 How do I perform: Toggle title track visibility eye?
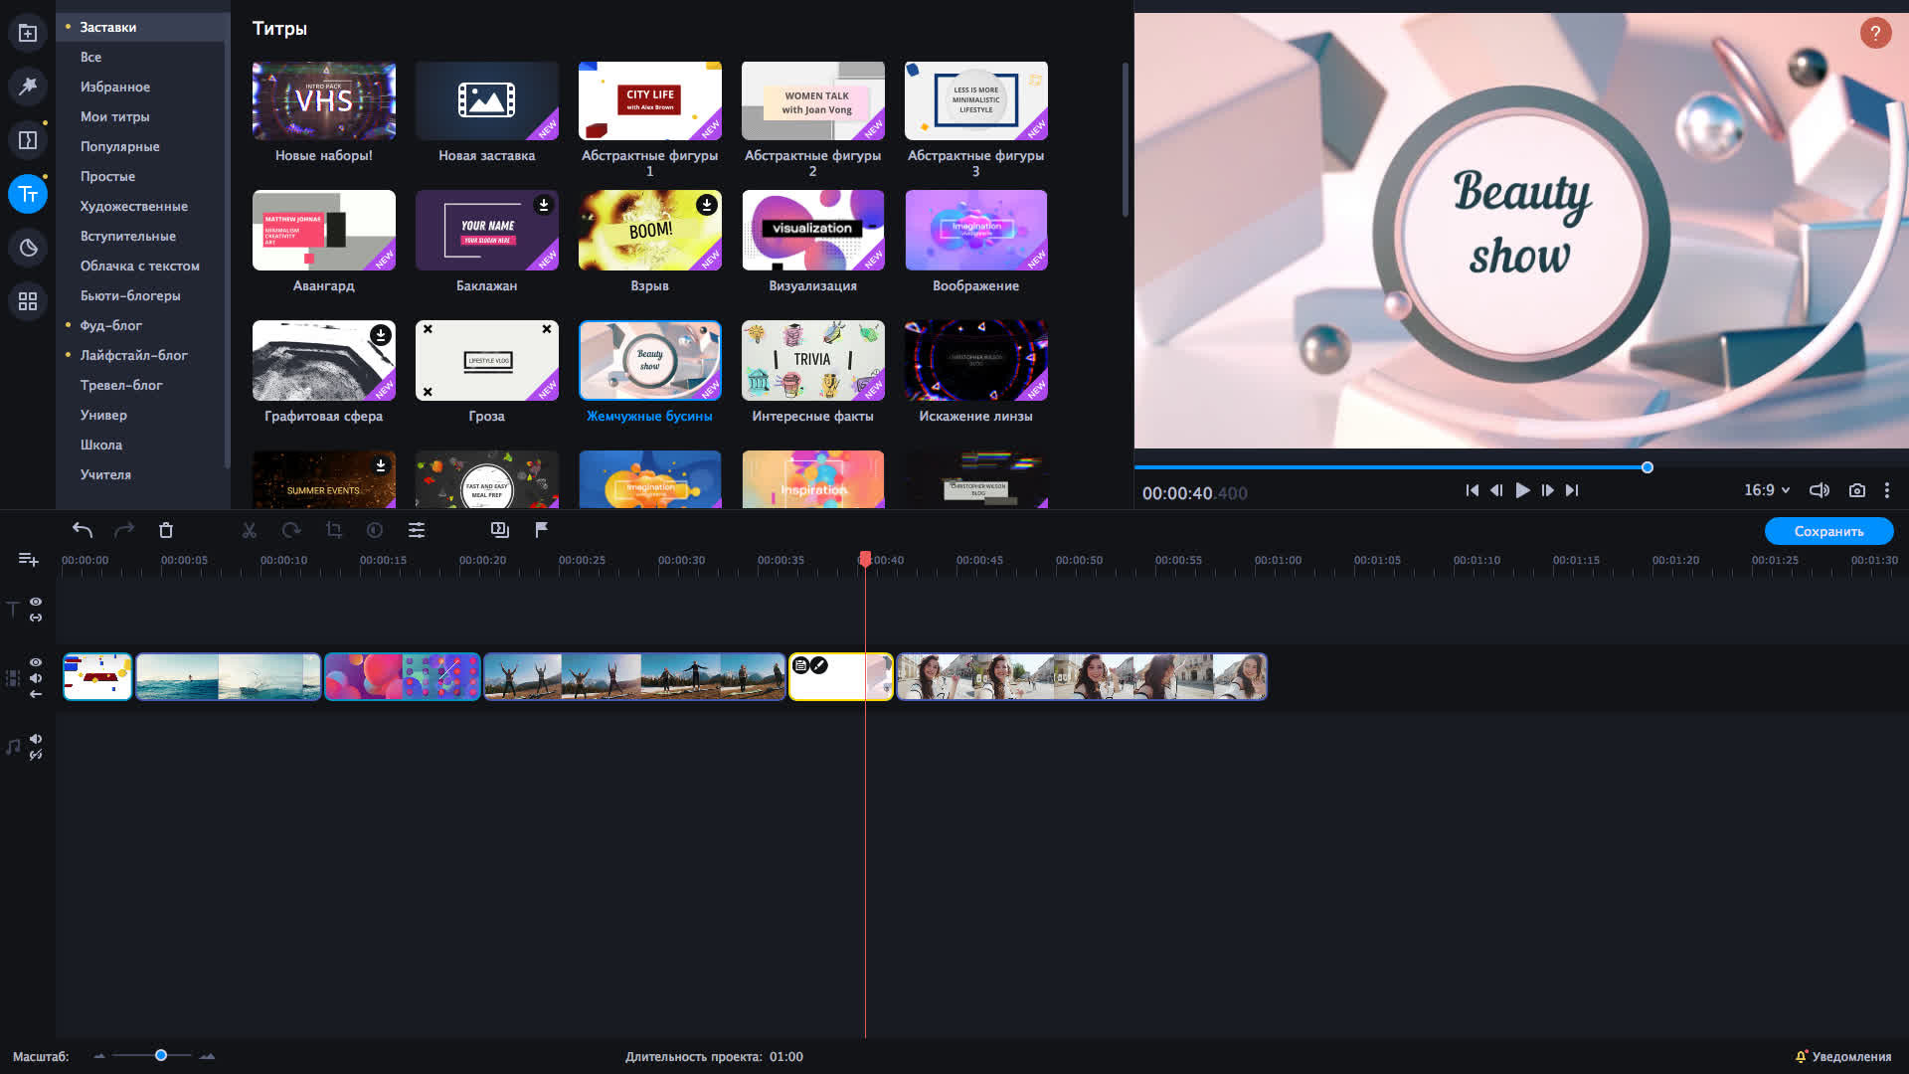click(x=36, y=602)
